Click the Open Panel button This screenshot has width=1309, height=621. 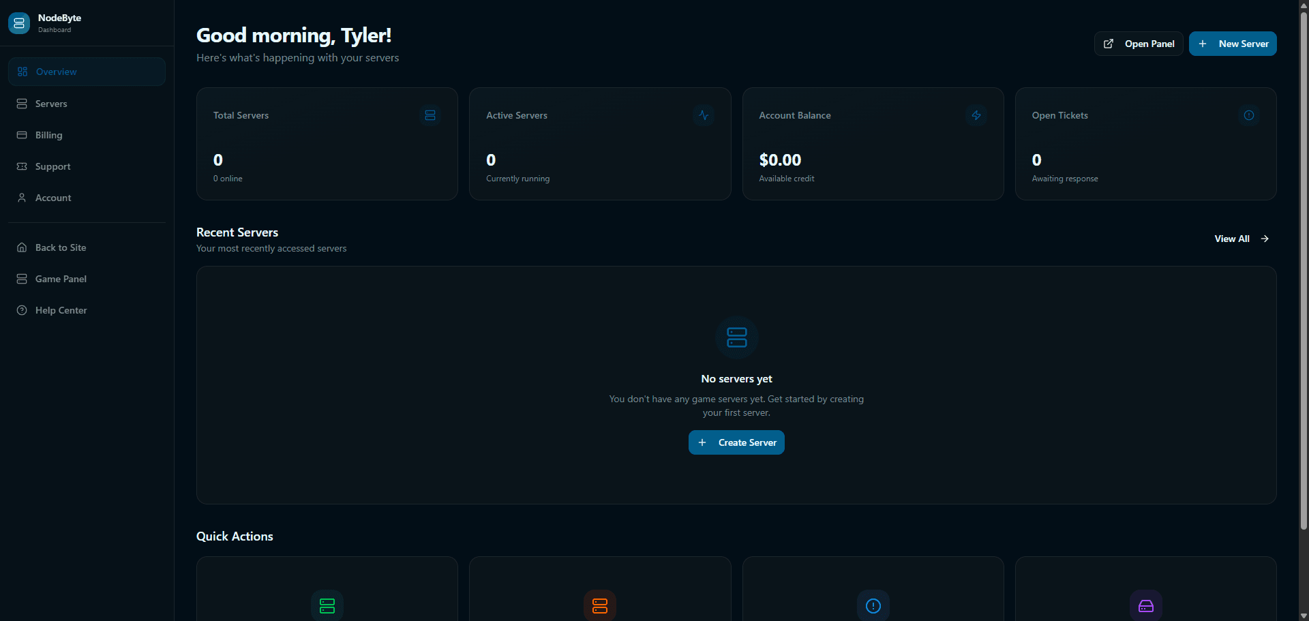pyautogui.click(x=1139, y=44)
